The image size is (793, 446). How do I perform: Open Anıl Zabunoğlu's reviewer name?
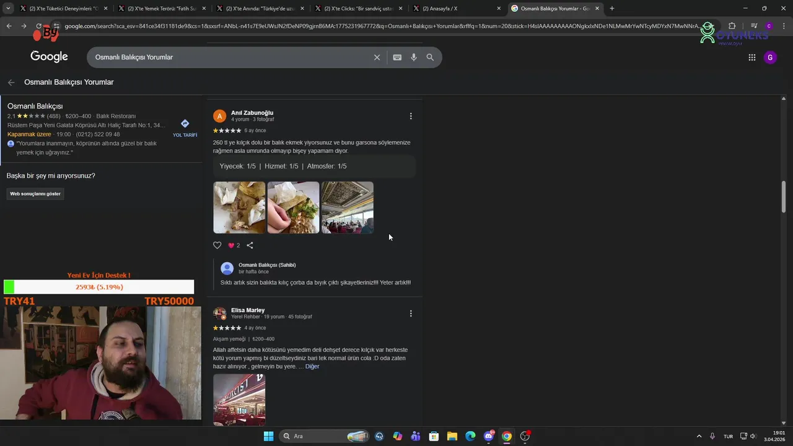tap(252, 113)
